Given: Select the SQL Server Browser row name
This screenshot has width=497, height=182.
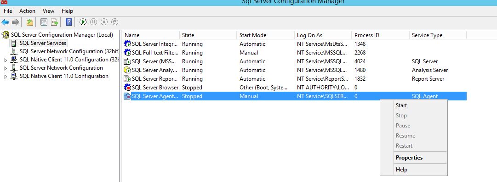Looking at the screenshot, I should 155,88.
